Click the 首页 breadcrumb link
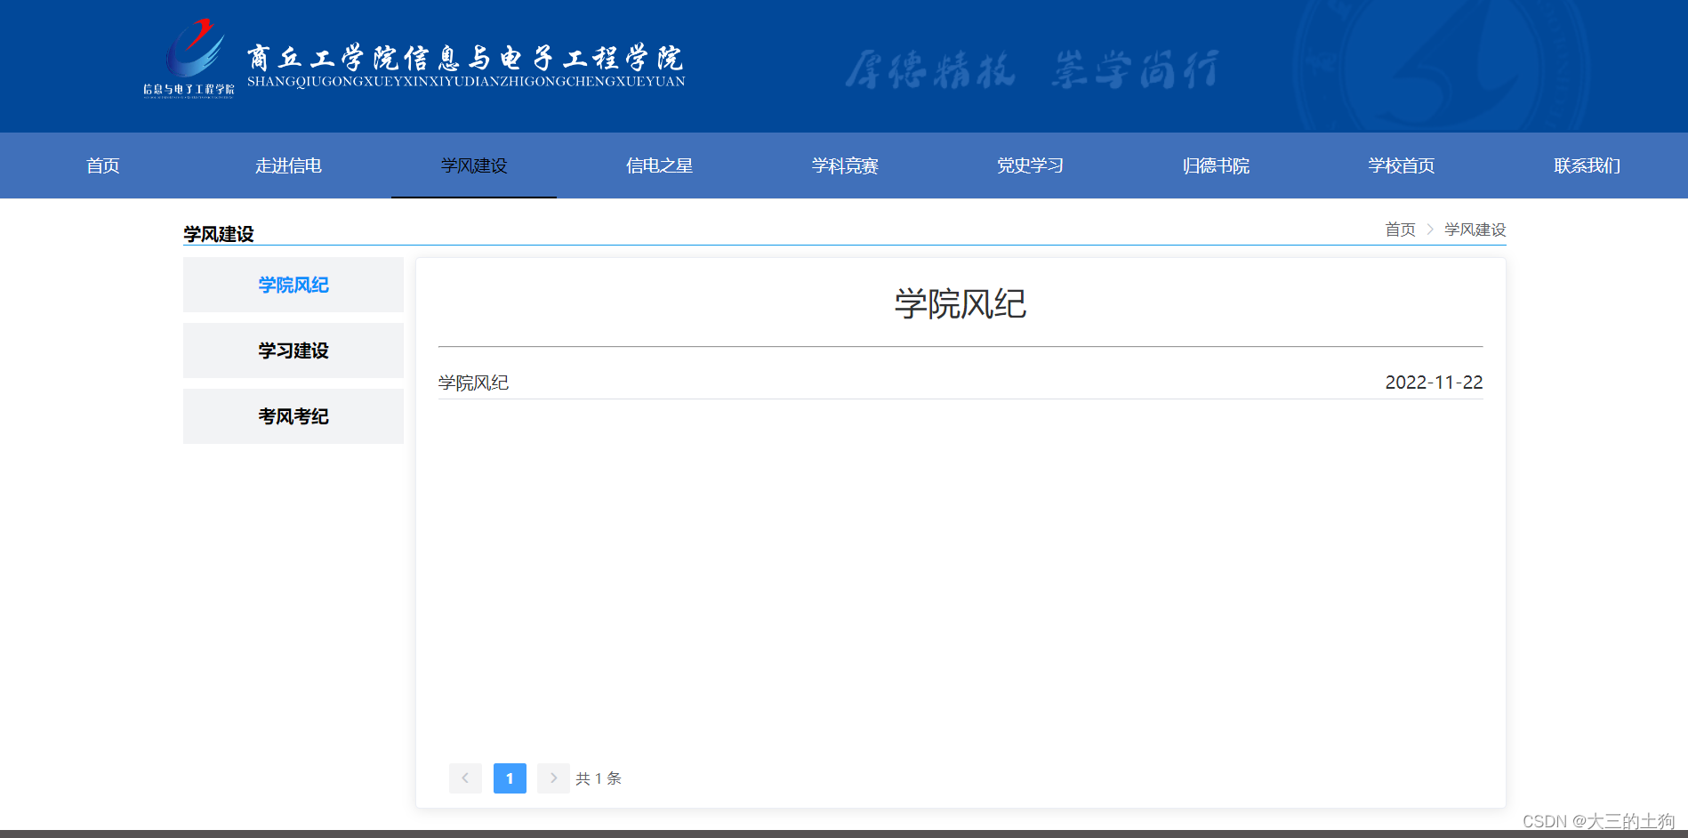Screen dimensions: 1688x838 (1399, 230)
